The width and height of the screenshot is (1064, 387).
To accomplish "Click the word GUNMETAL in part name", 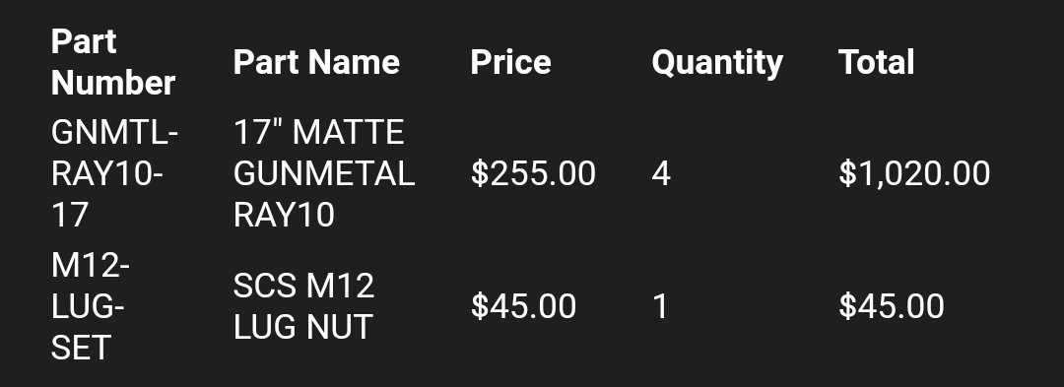I will (x=324, y=173).
